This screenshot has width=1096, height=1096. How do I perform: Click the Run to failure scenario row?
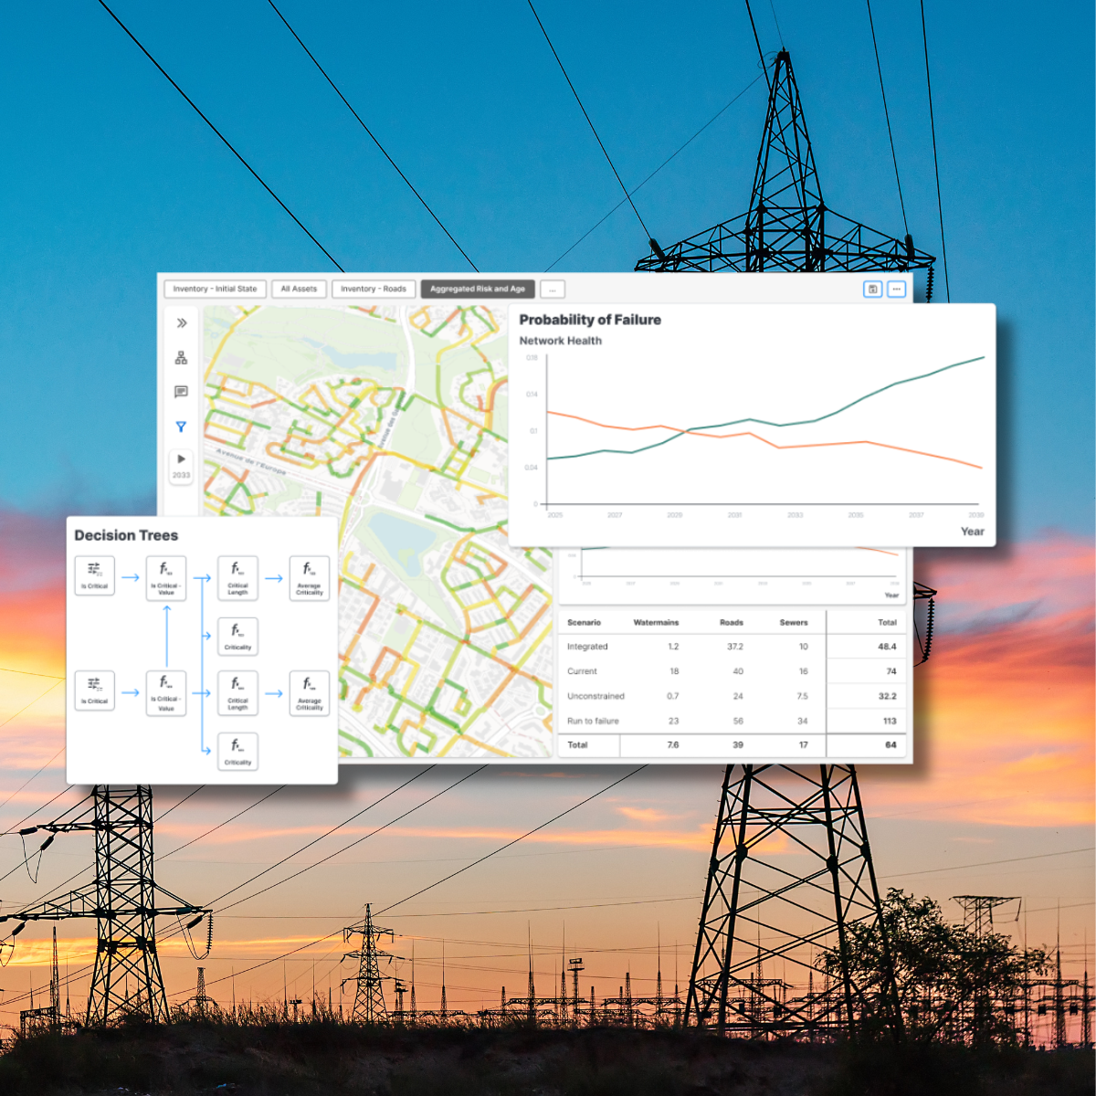coord(594,721)
